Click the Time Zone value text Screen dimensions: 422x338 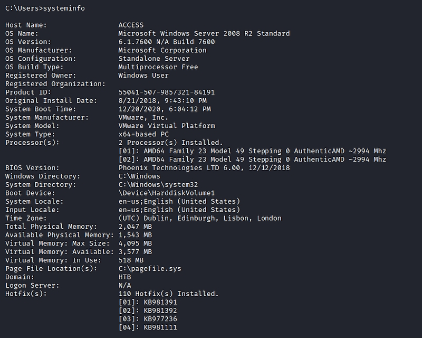pyautogui.click(x=199, y=218)
